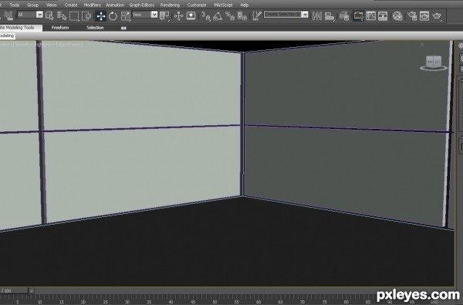Switch to the Selection ribbon tab

click(95, 28)
